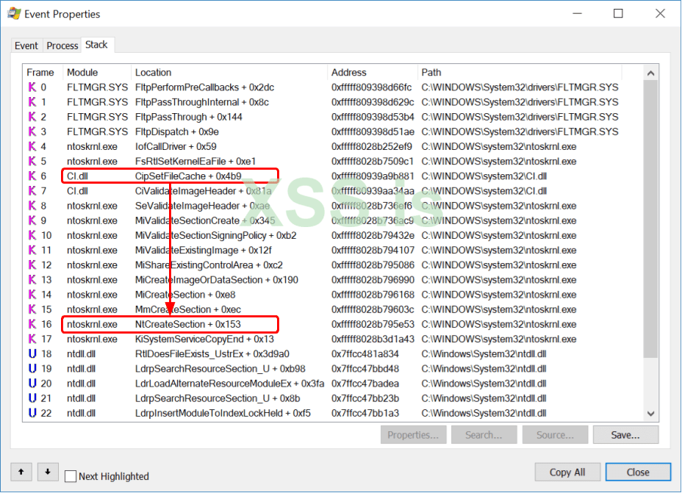
Task: Open the Process tab
Action: (62, 46)
